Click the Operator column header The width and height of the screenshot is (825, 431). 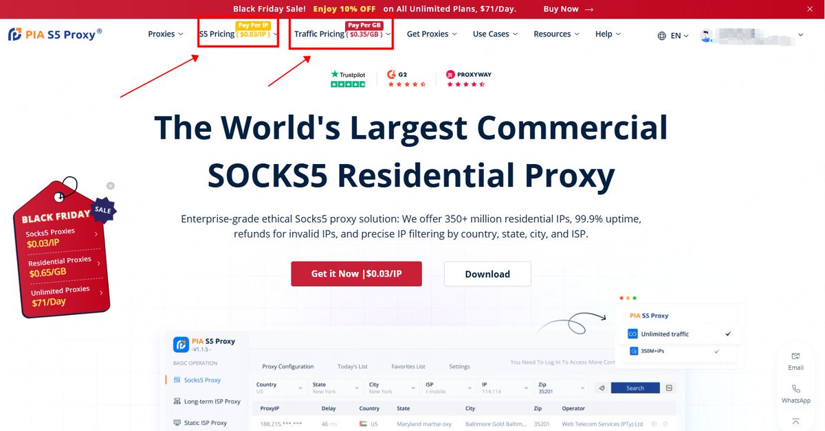573,408
